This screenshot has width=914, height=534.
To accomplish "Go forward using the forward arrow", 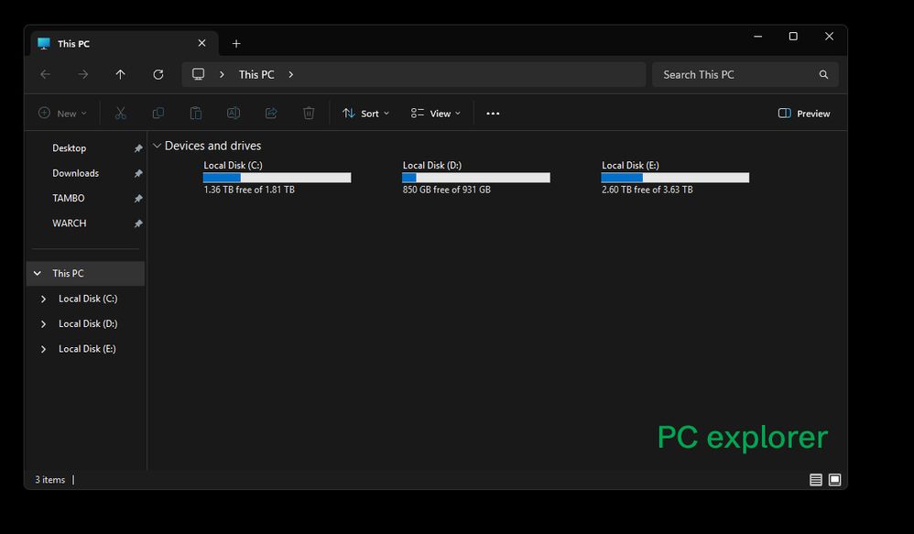I will point(82,74).
